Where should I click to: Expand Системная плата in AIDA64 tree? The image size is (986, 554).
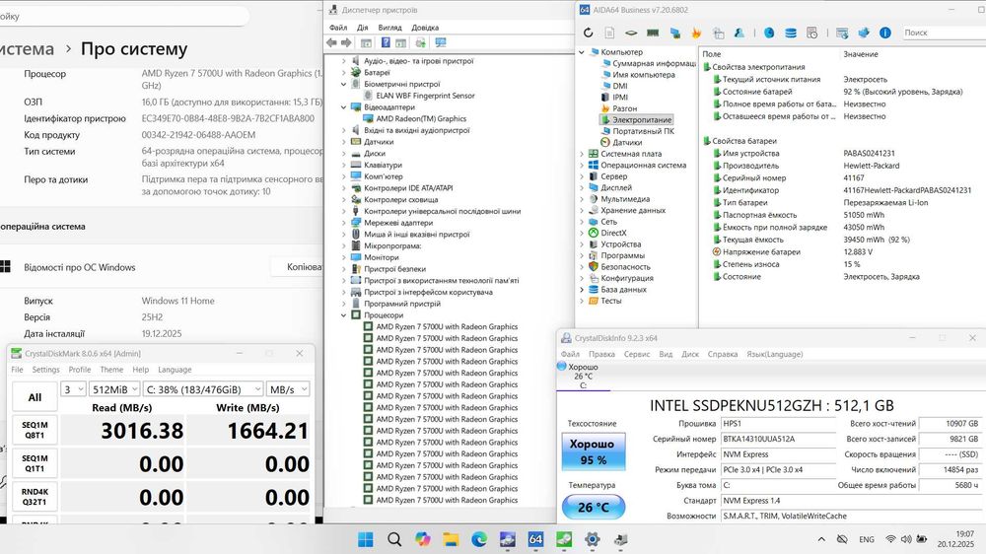point(582,154)
